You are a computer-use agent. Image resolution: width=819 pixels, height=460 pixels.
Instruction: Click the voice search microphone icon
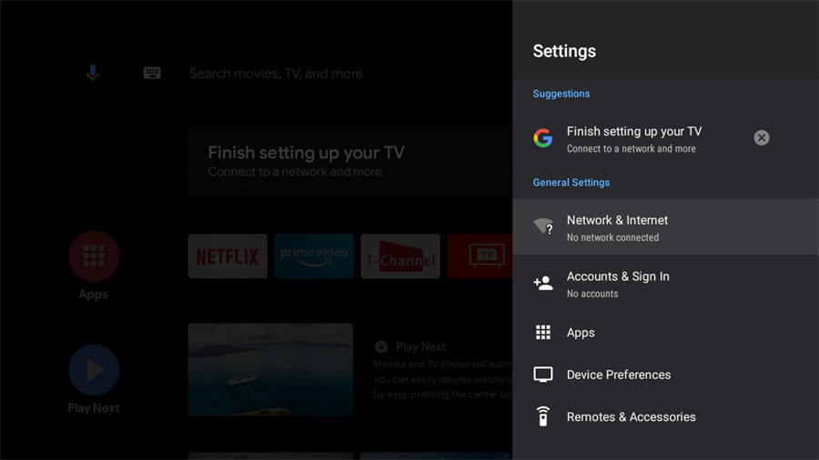click(x=92, y=74)
